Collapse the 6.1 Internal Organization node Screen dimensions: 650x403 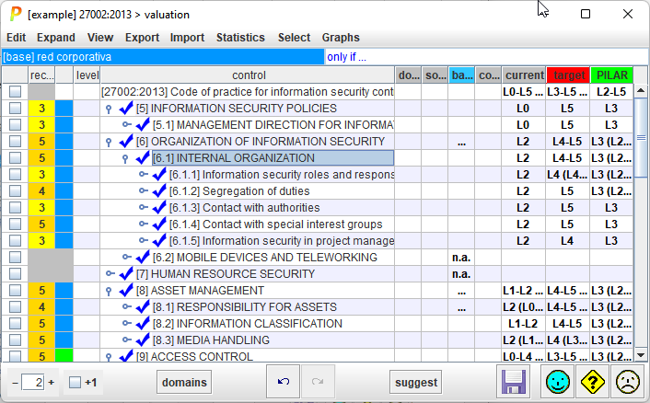click(x=125, y=158)
